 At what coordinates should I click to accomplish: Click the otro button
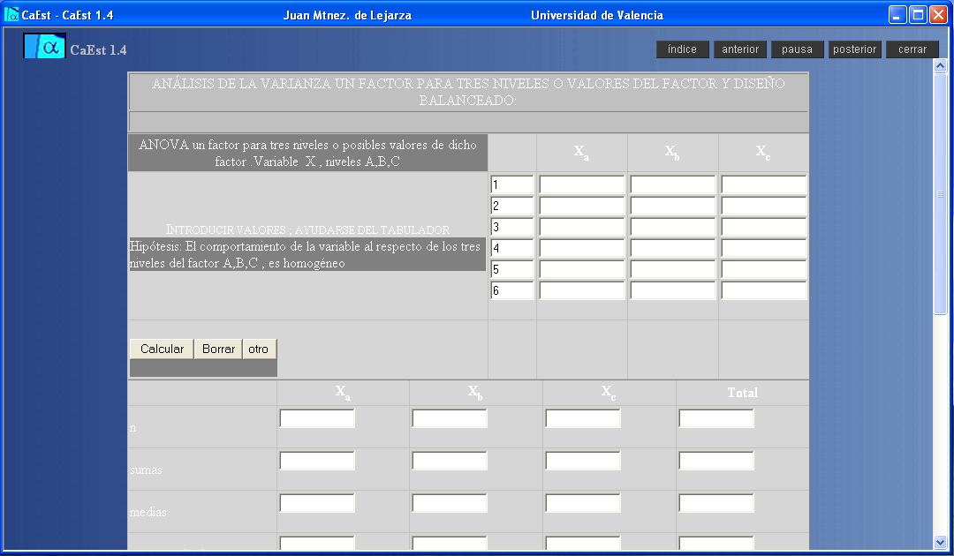click(x=259, y=349)
